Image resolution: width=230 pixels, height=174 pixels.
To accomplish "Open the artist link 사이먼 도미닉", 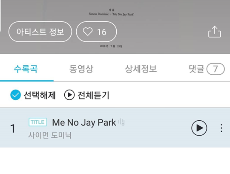I will 50,135.
